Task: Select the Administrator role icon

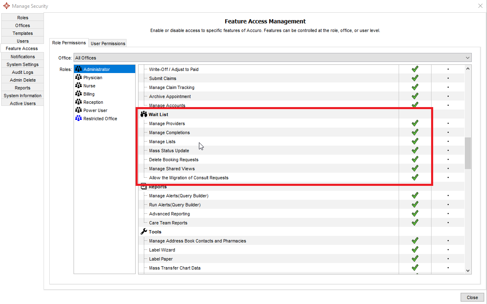Action: [78, 69]
